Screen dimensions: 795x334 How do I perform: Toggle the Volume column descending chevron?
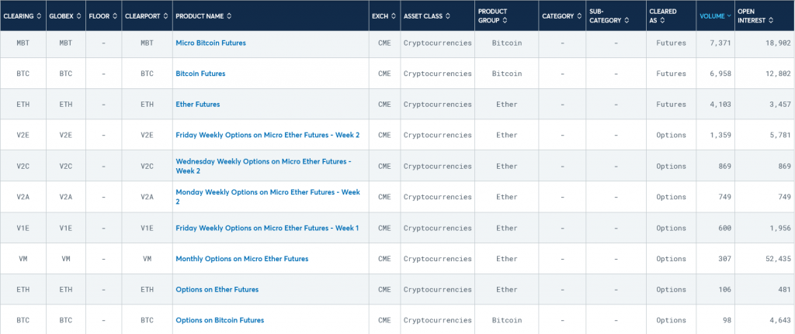click(x=728, y=16)
